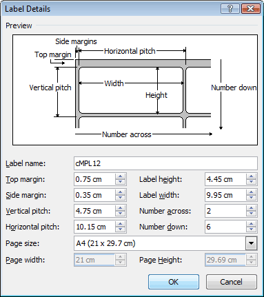Increase the Side margin value

click(x=120, y=192)
